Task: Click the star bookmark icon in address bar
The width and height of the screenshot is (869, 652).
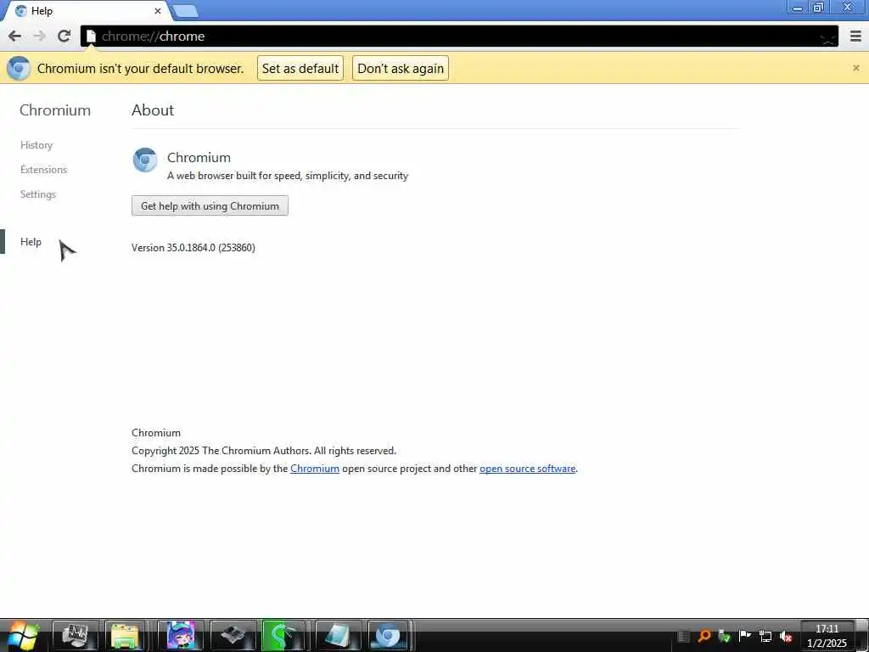Action: pyautogui.click(x=827, y=37)
